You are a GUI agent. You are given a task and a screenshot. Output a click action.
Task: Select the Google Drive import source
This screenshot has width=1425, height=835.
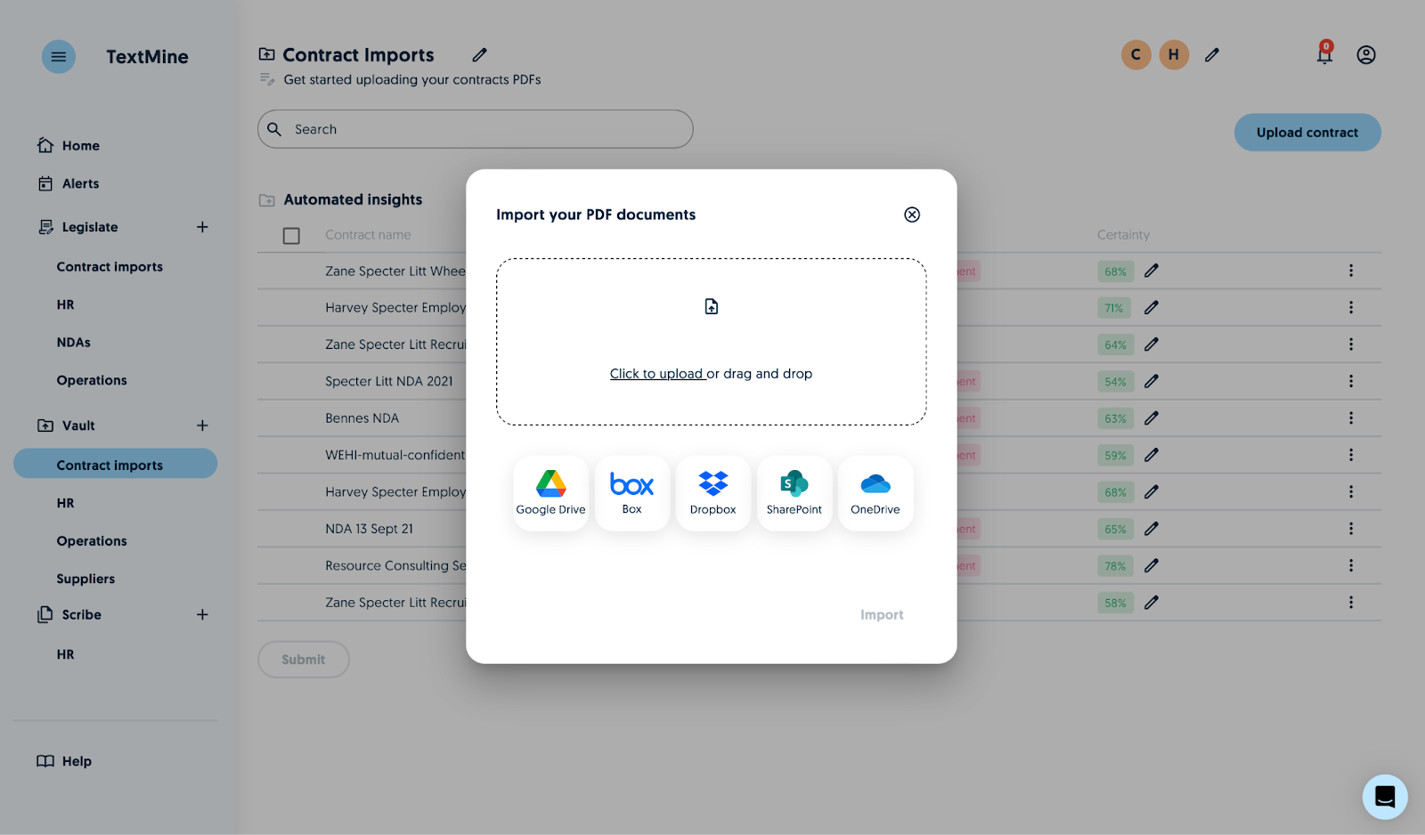tap(550, 492)
